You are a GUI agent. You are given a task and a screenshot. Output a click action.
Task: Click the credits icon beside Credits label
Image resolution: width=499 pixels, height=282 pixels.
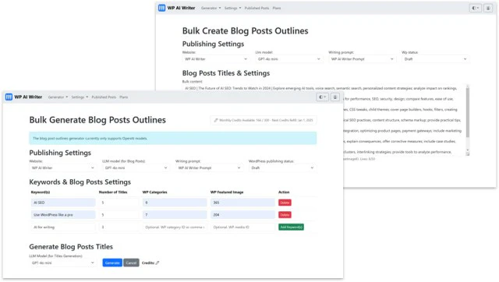(157, 263)
